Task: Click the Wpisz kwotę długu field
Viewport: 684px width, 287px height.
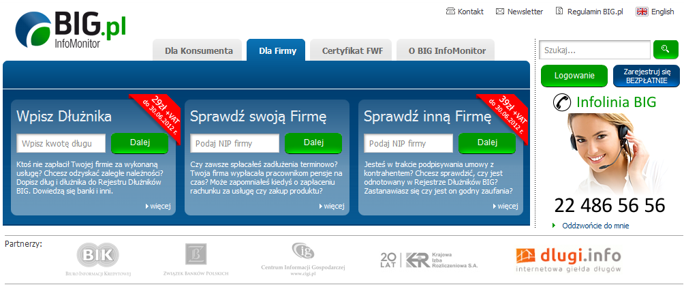Action: coord(61,143)
